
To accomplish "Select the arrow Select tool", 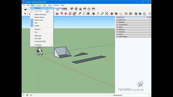I will [x=25, y=14].
